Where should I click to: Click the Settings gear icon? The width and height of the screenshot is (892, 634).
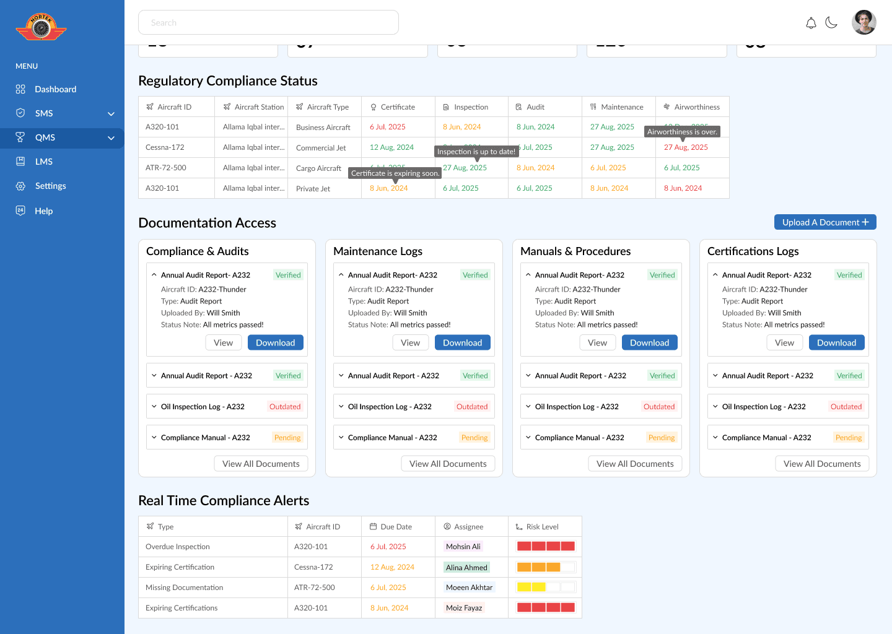20,186
